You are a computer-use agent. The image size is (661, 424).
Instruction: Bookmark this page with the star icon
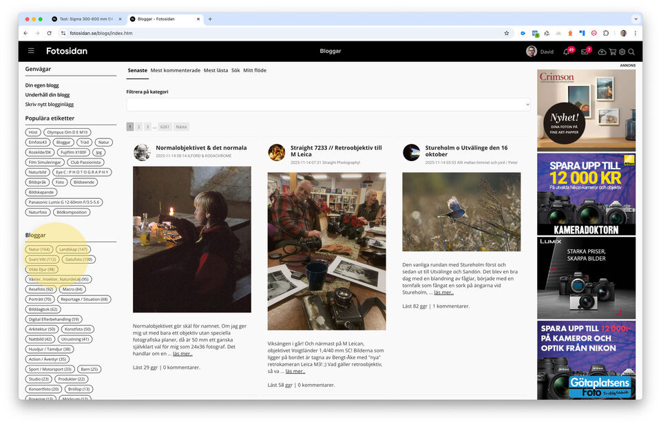point(507,33)
